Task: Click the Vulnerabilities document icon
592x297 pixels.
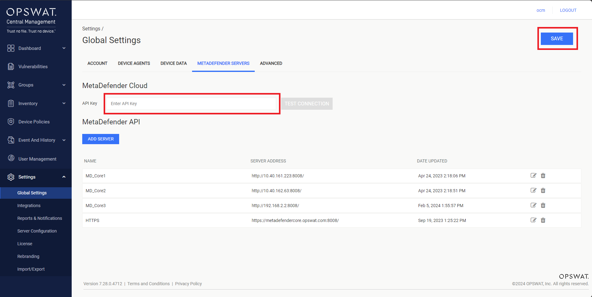Action: click(x=11, y=66)
